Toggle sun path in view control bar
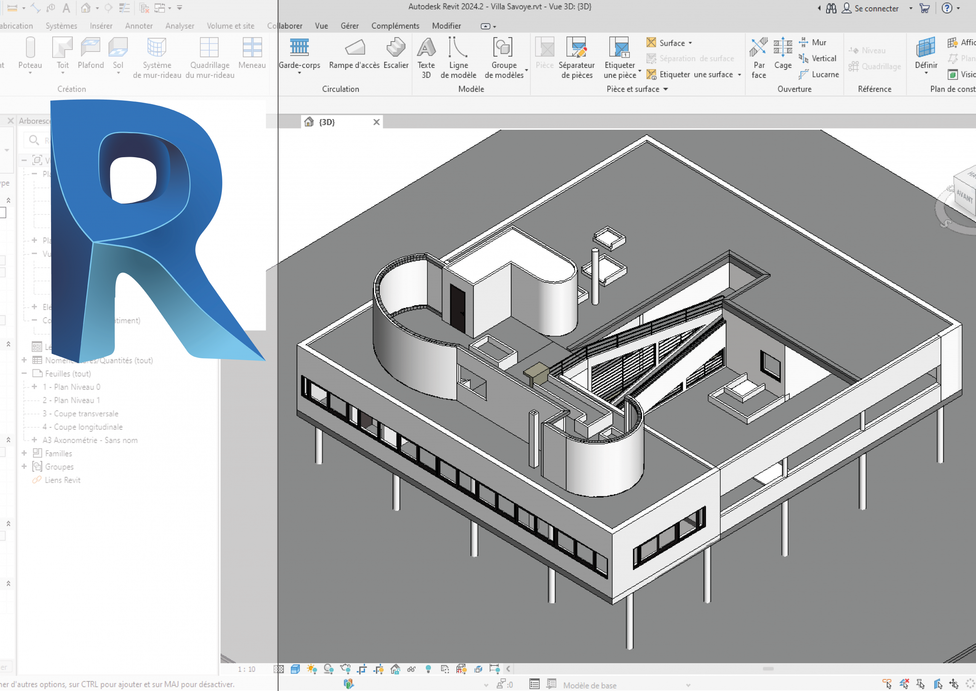 (x=312, y=669)
